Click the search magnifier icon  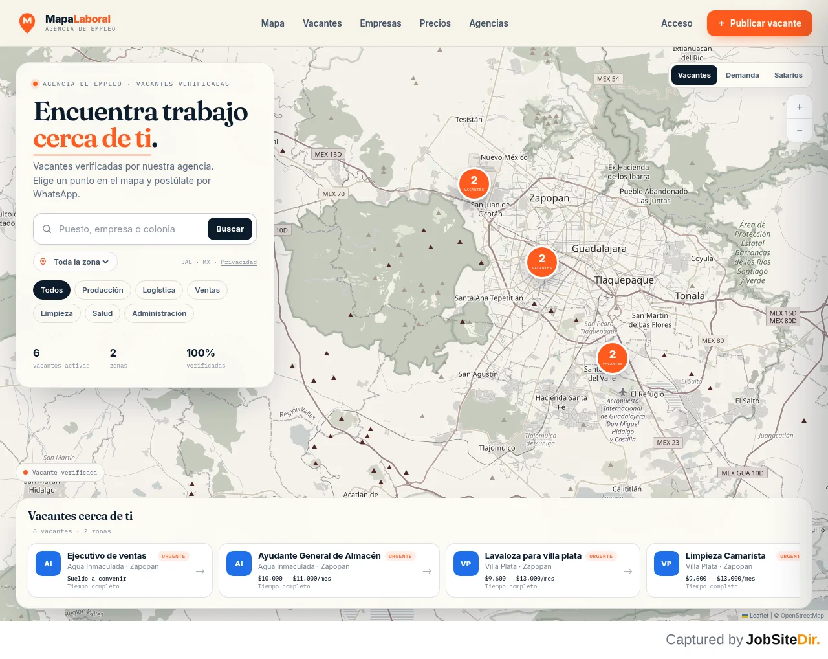point(47,229)
